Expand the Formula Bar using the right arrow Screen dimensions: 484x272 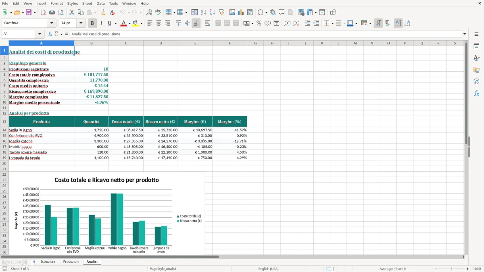tap(465, 34)
